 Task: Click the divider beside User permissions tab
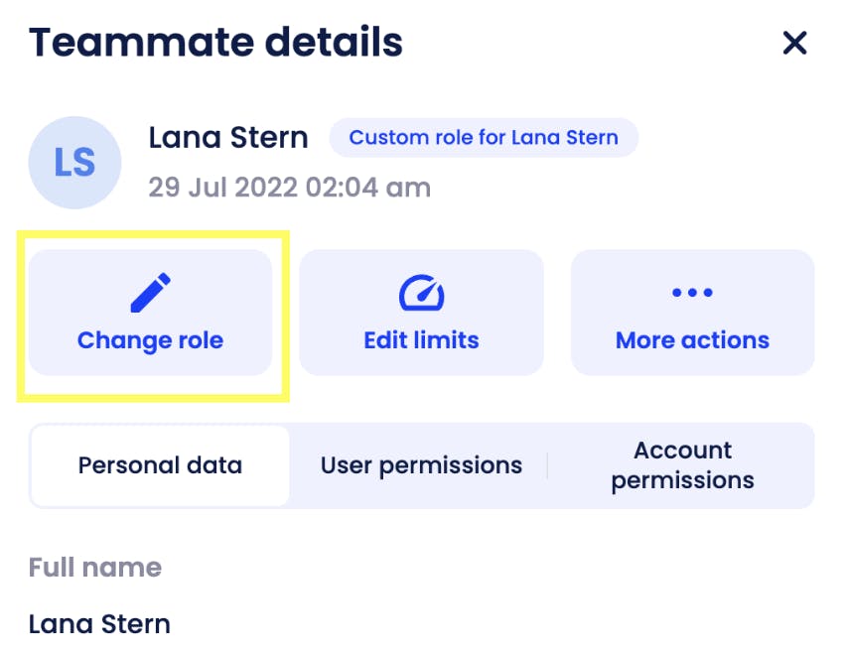coord(547,466)
